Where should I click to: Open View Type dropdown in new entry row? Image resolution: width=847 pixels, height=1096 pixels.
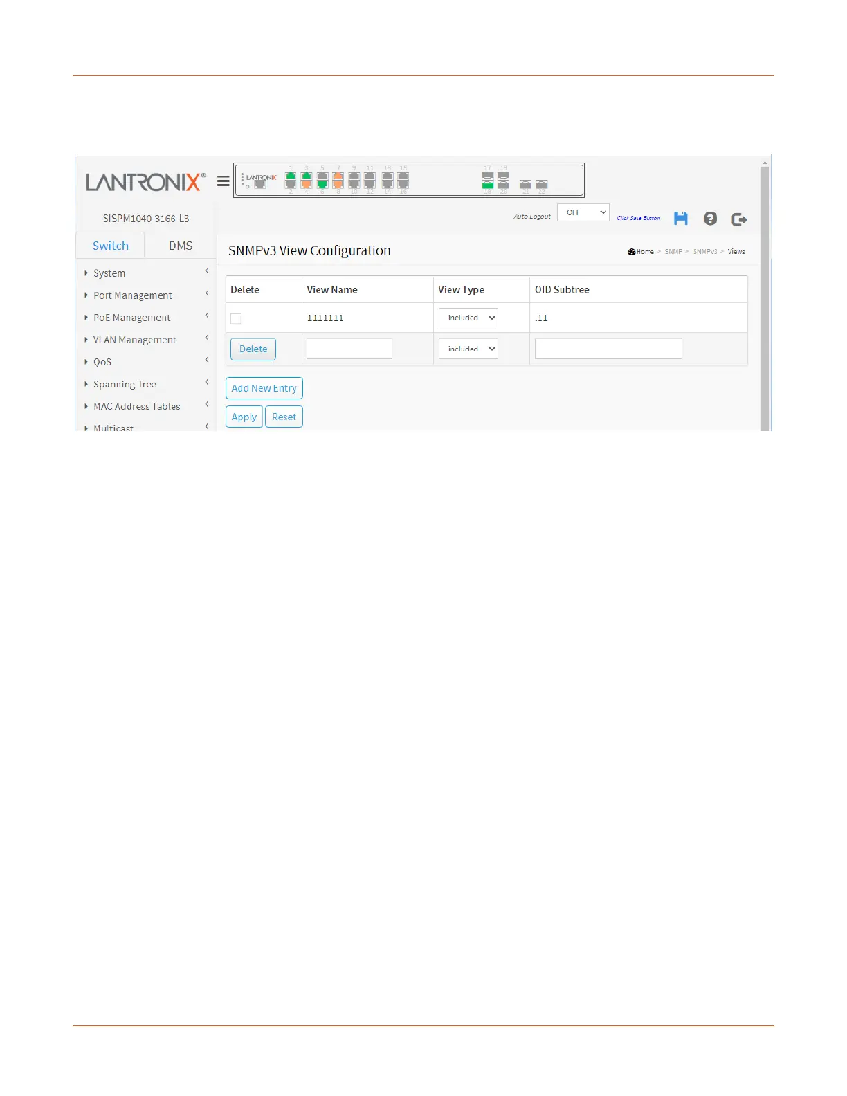[x=468, y=349]
